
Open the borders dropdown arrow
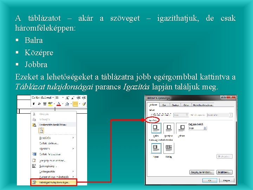79,104
